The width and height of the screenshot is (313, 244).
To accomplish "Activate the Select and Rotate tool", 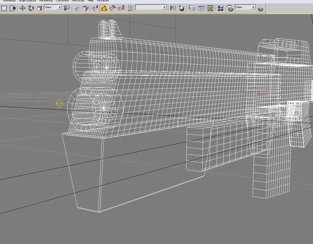I will click(31, 9).
